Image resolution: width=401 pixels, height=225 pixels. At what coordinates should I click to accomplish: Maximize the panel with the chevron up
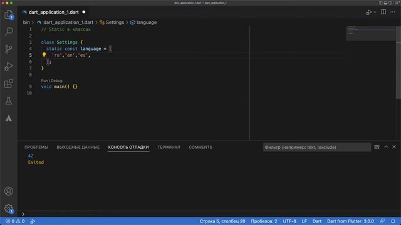386,147
